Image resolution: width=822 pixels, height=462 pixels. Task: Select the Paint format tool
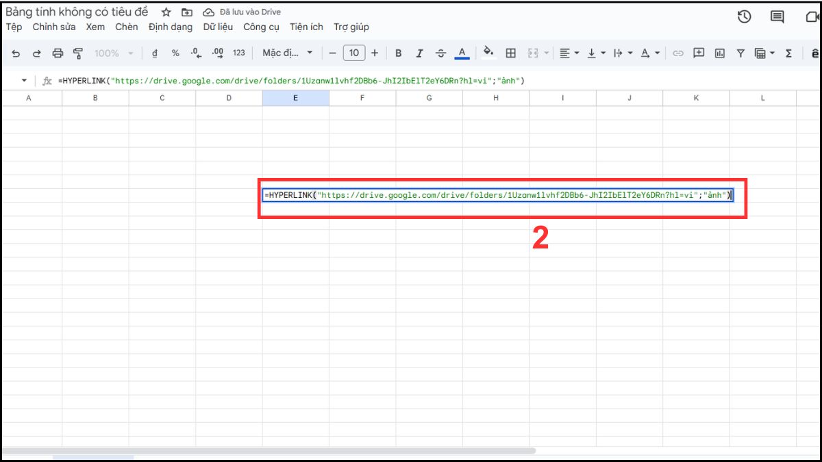click(x=77, y=53)
